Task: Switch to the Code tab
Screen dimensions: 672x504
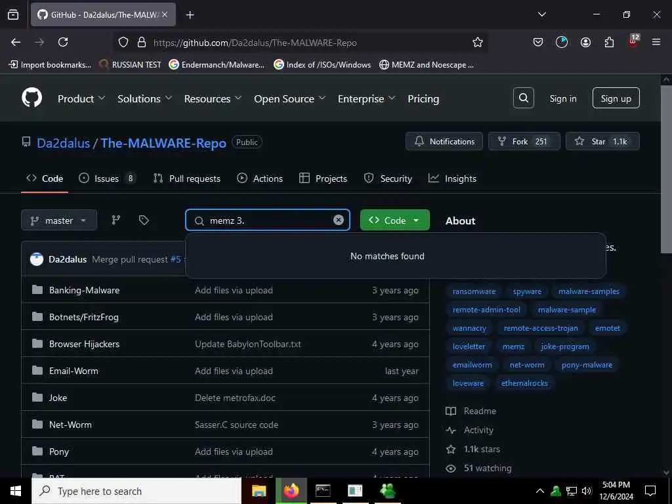Action: pos(45,178)
